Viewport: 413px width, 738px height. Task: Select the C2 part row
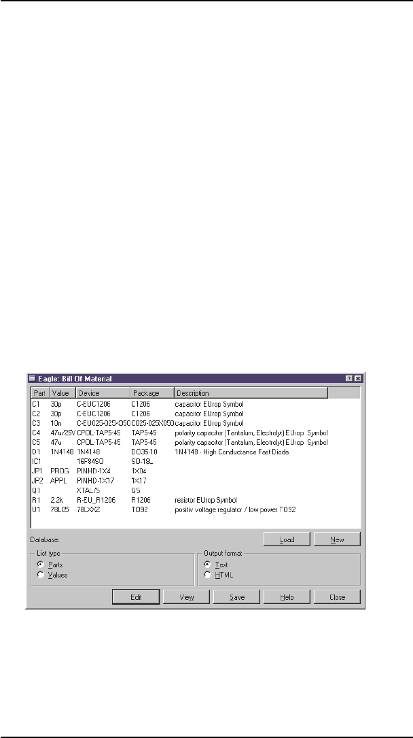[x=196, y=414]
